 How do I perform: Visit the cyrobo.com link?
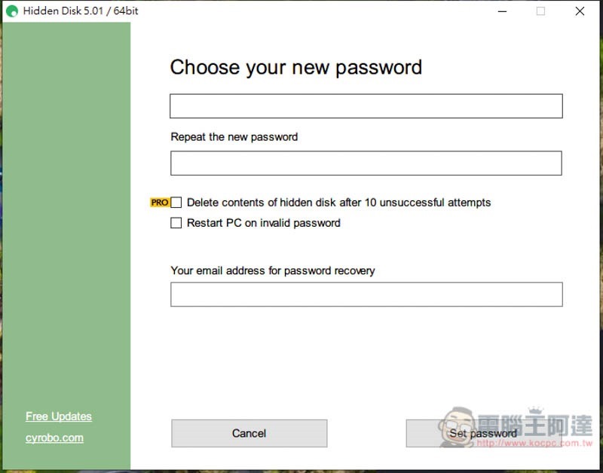click(54, 438)
